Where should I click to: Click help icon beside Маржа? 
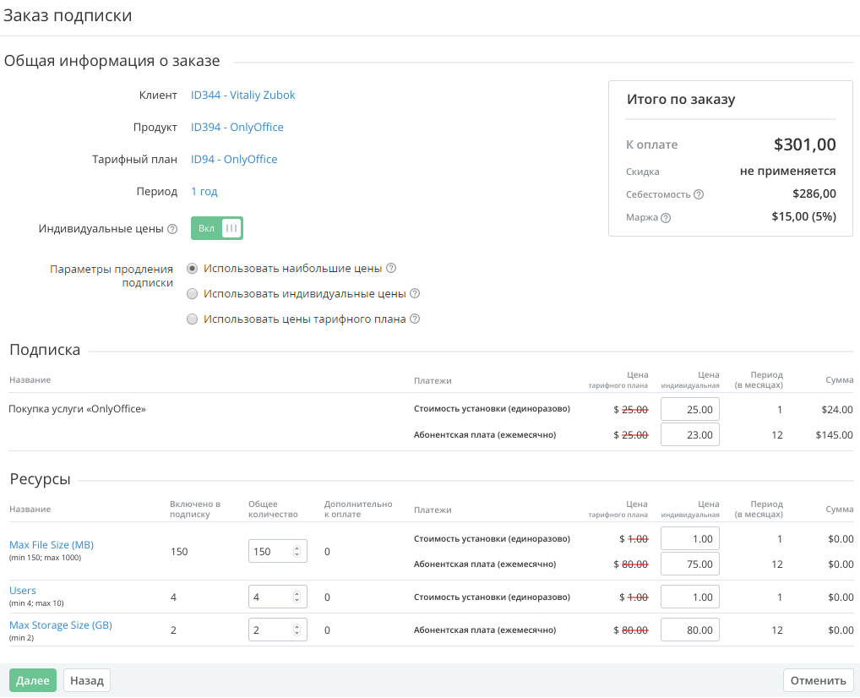point(666,218)
